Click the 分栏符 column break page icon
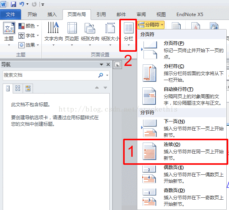The height and width of the screenshot is (210, 229). [149, 73]
